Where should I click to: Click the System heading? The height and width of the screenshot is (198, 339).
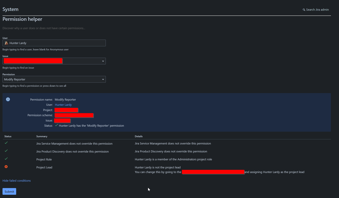[x=11, y=9]
